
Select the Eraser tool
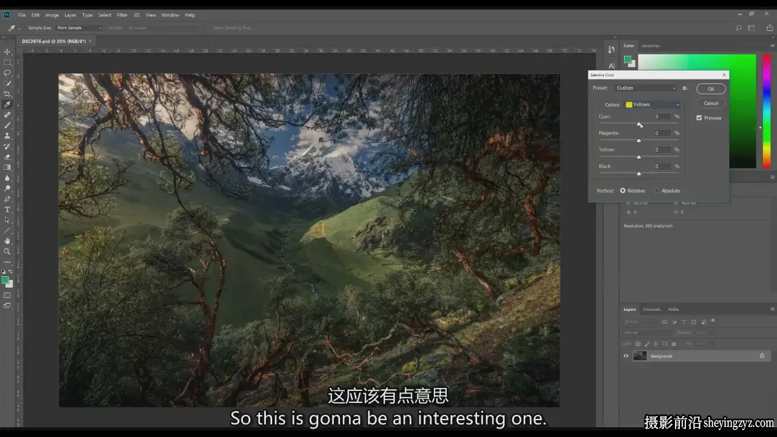(7, 157)
